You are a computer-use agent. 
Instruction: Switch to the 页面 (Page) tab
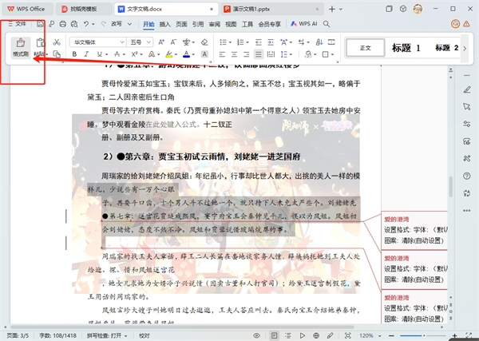pos(181,24)
